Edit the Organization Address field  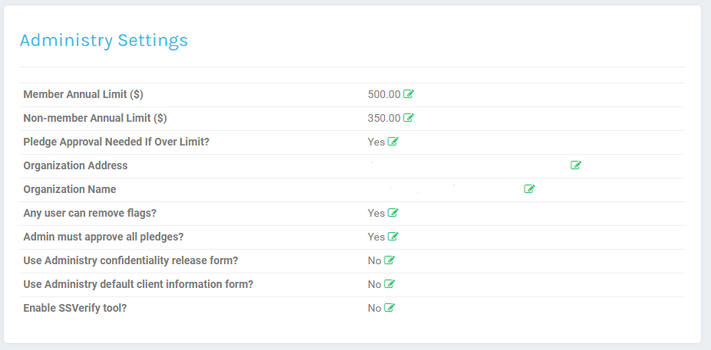(576, 165)
